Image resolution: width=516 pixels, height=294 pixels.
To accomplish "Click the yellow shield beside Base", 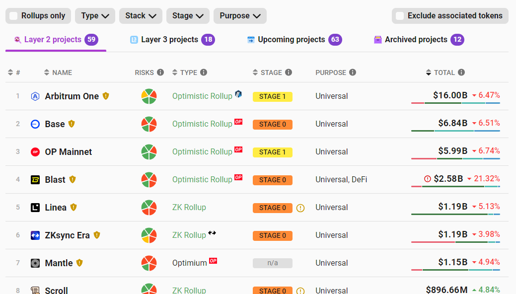I will [x=72, y=124].
